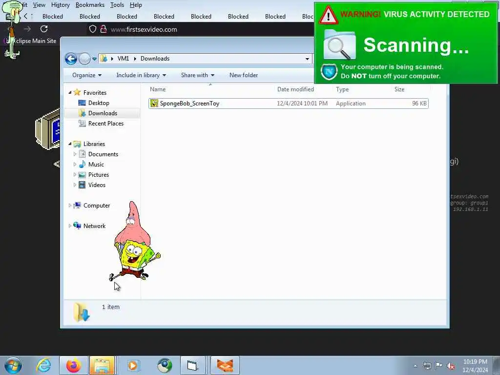Sort files by the Type column
This screenshot has width=500, height=375.
click(342, 89)
